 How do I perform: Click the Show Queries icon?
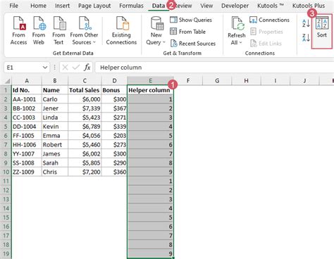tap(191, 20)
